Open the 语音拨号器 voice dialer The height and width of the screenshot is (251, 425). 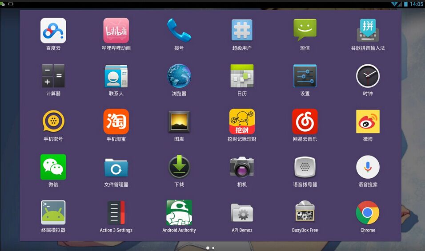(305, 167)
